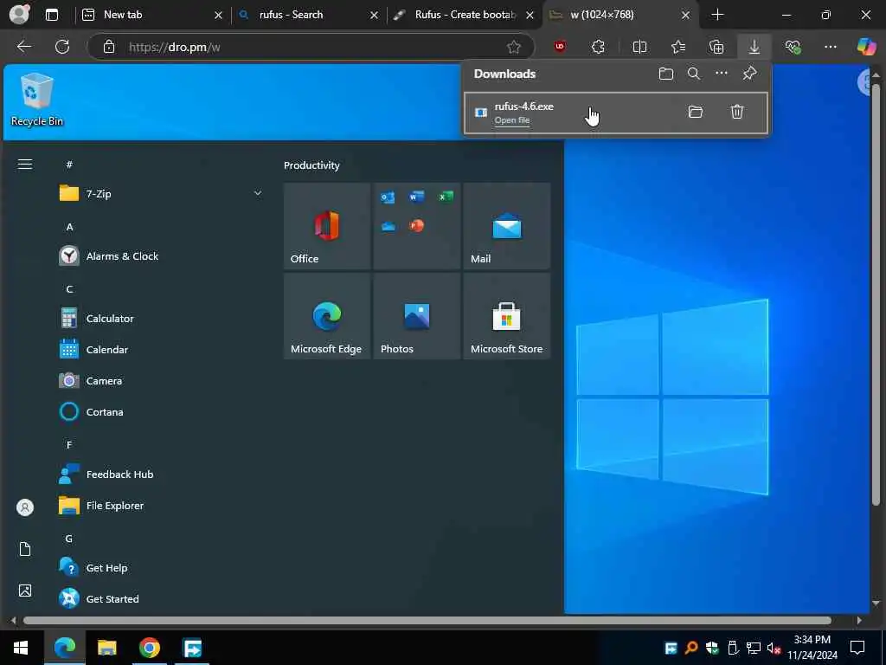Expand the Start menu hamburger button
This screenshot has width=886, height=665.
click(x=25, y=164)
